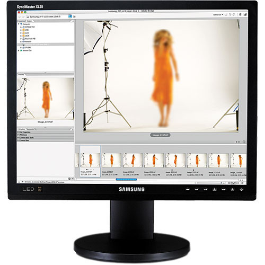Create a new folder icon
Screen dimensions: 265x265
(x=226, y=15)
